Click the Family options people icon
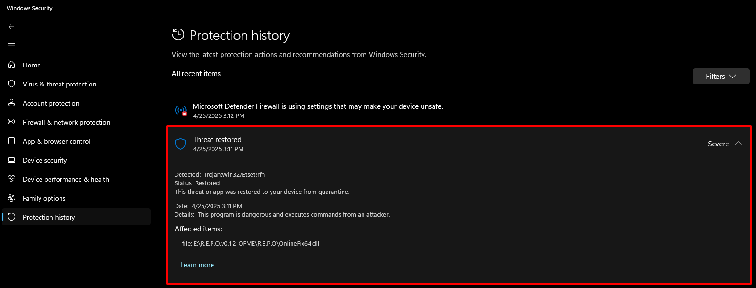Image resolution: width=756 pixels, height=288 pixels. coord(11,198)
